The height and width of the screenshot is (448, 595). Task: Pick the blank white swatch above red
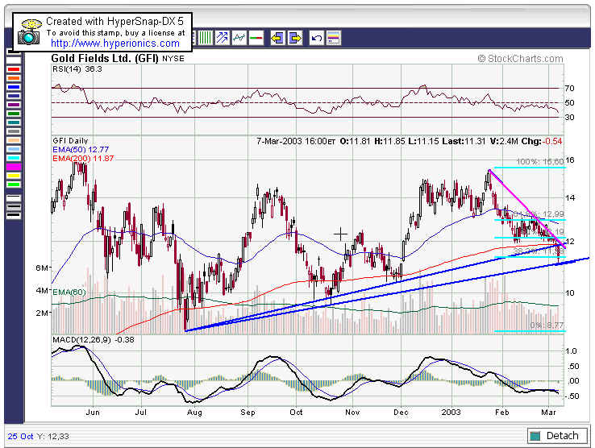point(14,60)
